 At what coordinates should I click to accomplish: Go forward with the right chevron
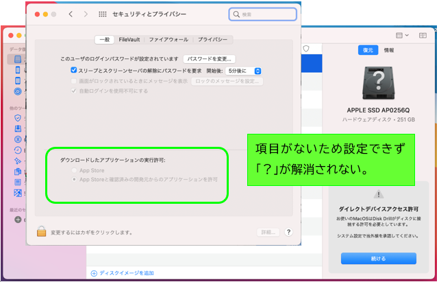[x=86, y=14]
